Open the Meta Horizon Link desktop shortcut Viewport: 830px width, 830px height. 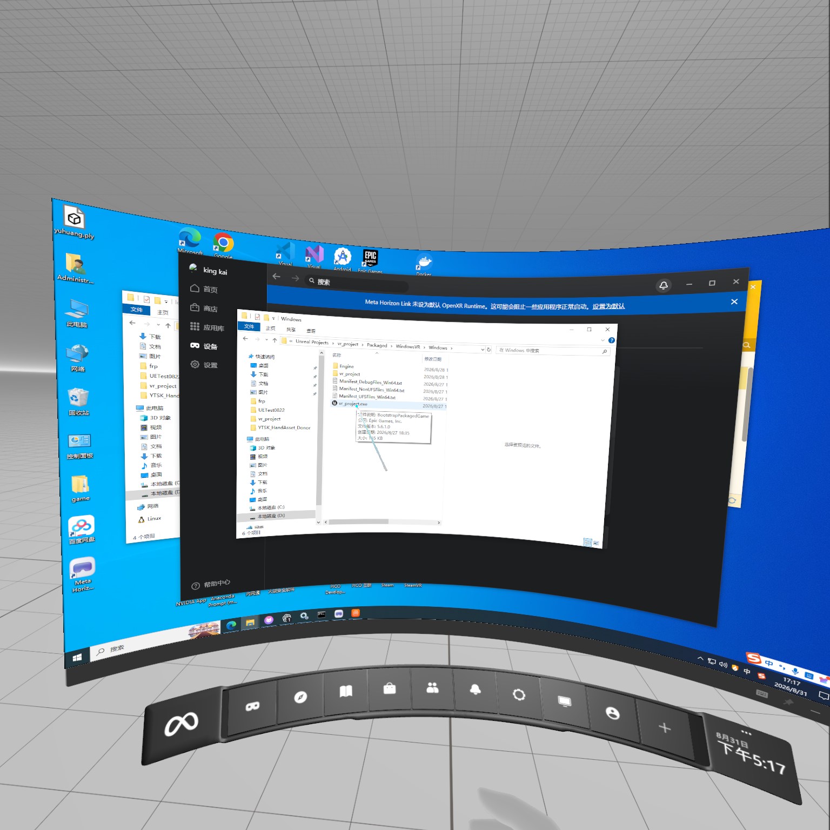click(x=83, y=575)
